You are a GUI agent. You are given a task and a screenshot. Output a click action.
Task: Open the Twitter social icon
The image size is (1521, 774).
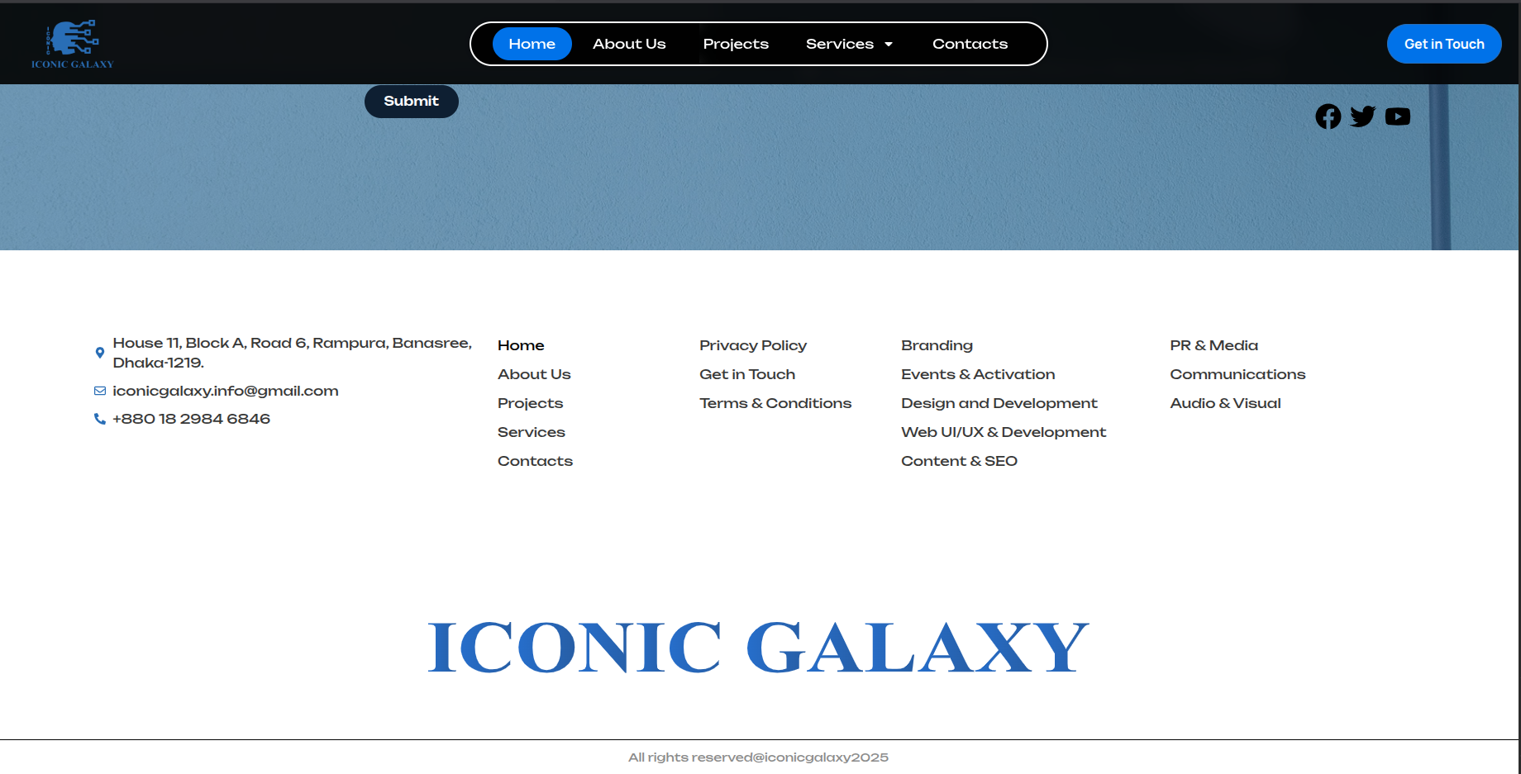1362,116
